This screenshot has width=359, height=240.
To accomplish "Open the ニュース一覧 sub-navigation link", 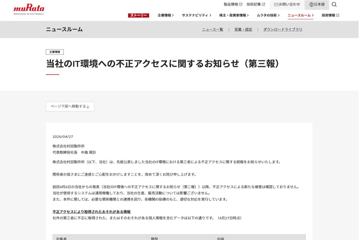I will (212, 29).
